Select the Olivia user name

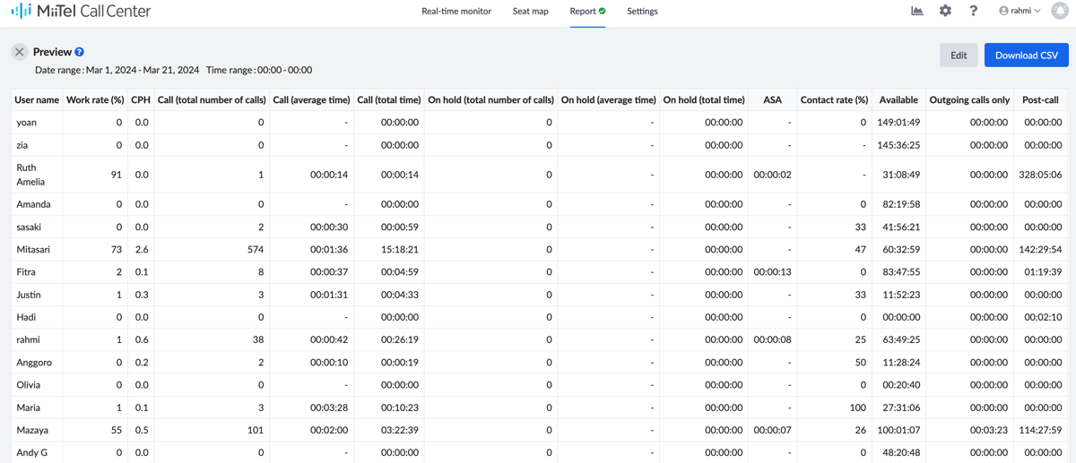coord(29,384)
